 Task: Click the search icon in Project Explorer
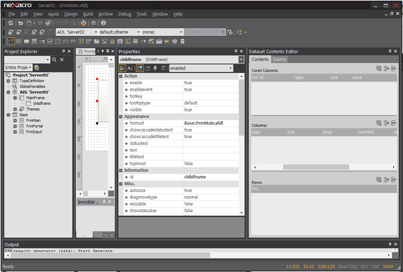coord(54,59)
